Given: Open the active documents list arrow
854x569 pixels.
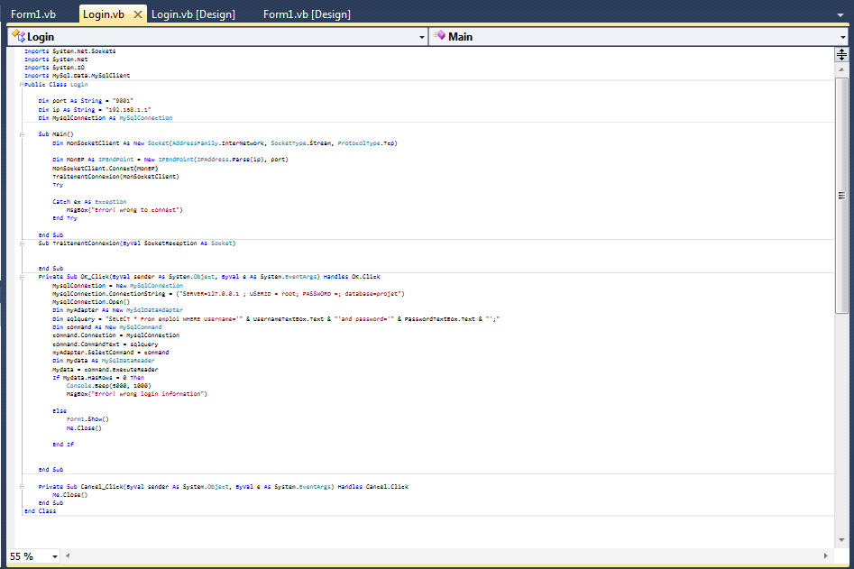Looking at the screenshot, I should coord(842,14).
